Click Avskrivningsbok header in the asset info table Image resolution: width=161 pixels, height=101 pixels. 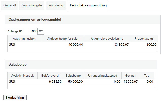tap(24, 38)
